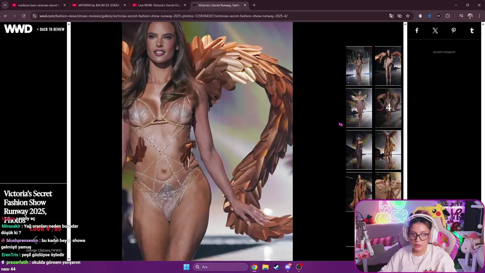Open the Extensions puzzle icon
This screenshot has width=485, height=273.
coord(447,16)
